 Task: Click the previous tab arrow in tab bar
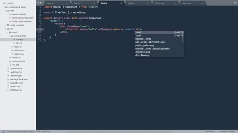pyautogui.click(x=39, y=3)
